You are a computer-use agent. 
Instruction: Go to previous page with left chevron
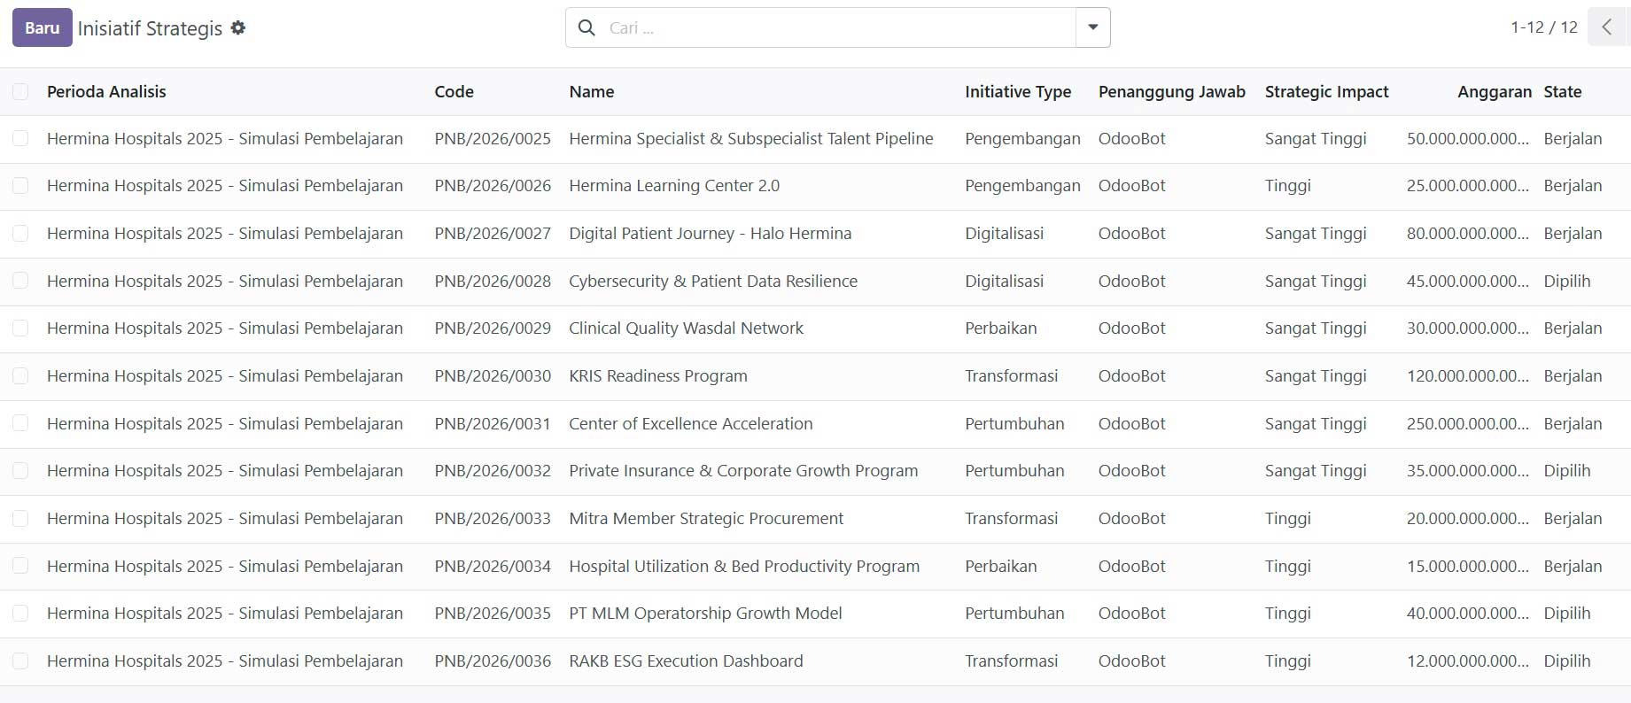1607,27
